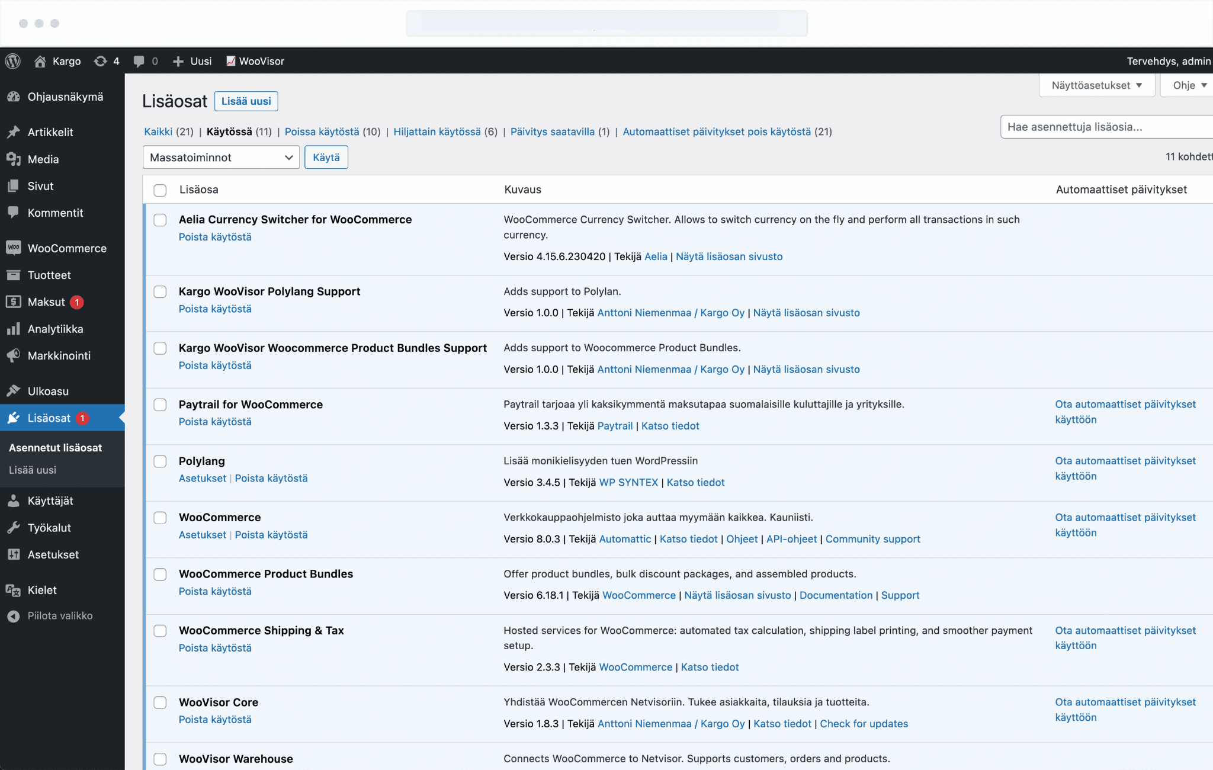
Task: Click the Asetukset settings icon
Action: coord(14,554)
